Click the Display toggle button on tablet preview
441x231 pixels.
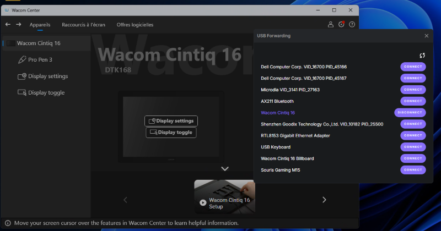click(171, 133)
